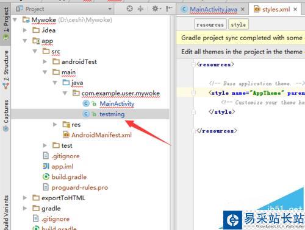Click the .idea folder icon
This screenshot has height=230, width=305.
click(x=36, y=30)
